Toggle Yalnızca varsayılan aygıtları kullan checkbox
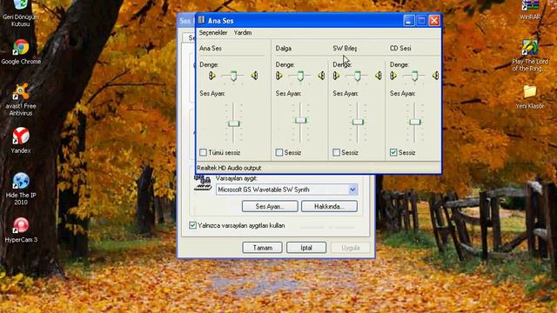Image resolution: width=557 pixels, height=313 pixels. pyautogui.click(x=192, y=225)
